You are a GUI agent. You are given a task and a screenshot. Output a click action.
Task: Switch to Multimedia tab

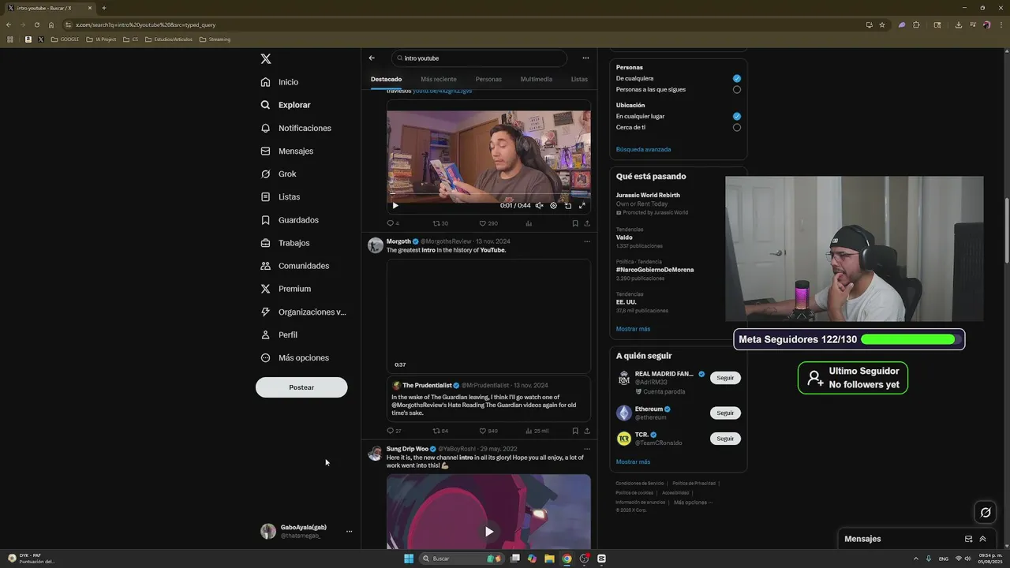[537, 79]
